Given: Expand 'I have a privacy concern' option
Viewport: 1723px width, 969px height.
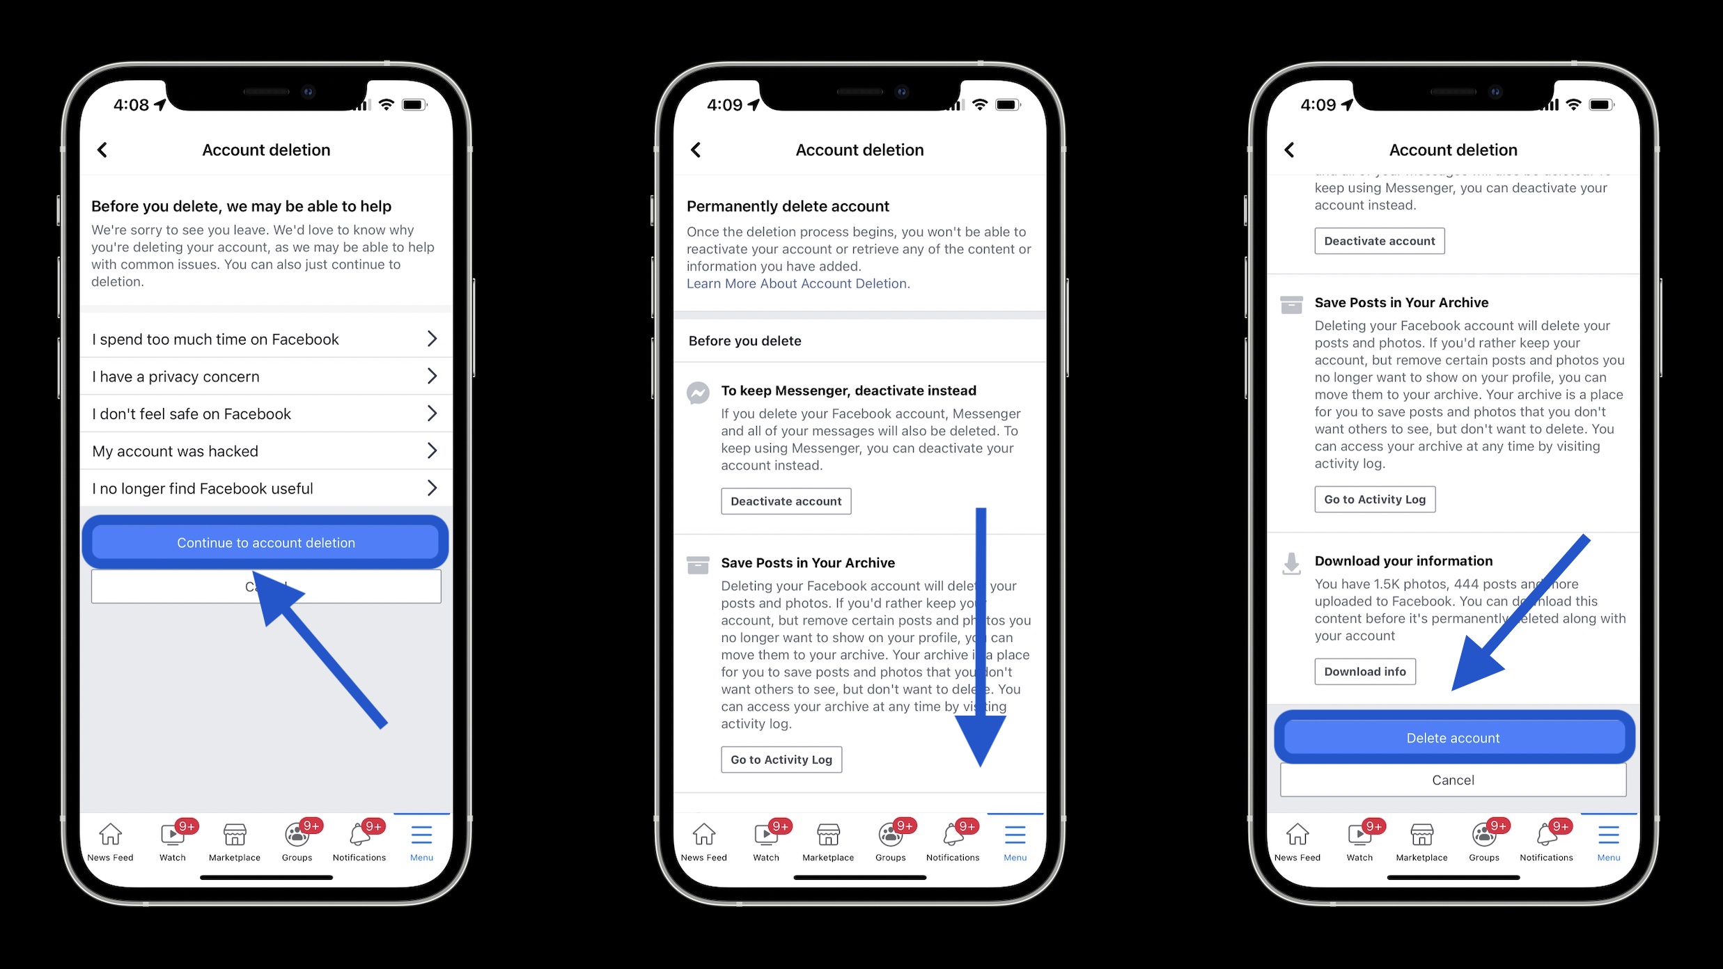Looking at the screenshot, I should (265, 375).
